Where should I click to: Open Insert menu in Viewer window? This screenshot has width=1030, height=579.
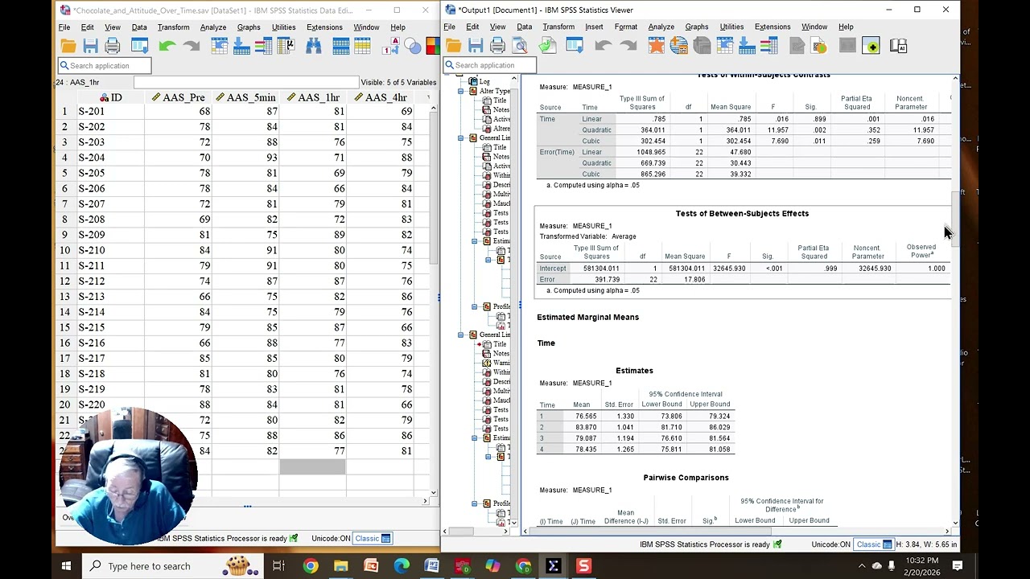pos(594,27)
